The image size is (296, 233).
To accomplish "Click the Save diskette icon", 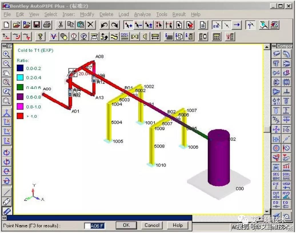I will pos(37,25).
